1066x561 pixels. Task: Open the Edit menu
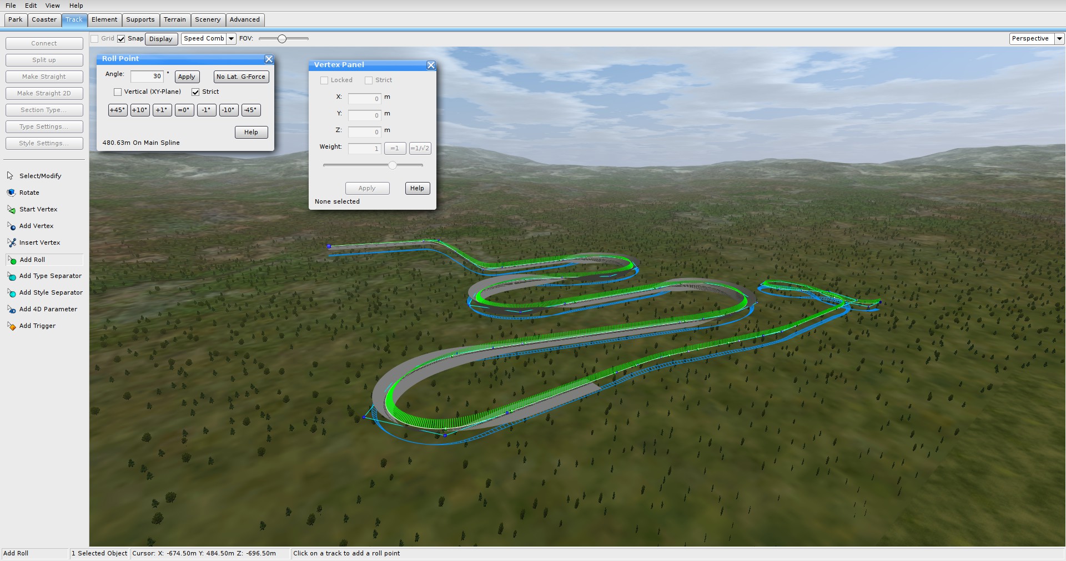31,6
